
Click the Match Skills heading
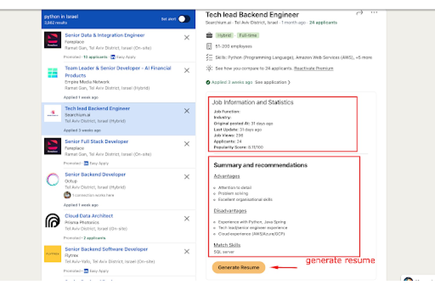click(227, 245)
